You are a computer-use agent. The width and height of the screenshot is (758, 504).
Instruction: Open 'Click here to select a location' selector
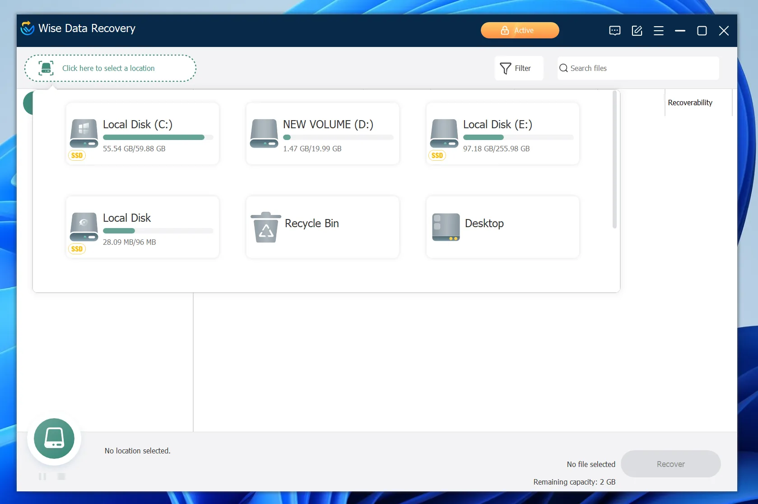coord(110,68)
